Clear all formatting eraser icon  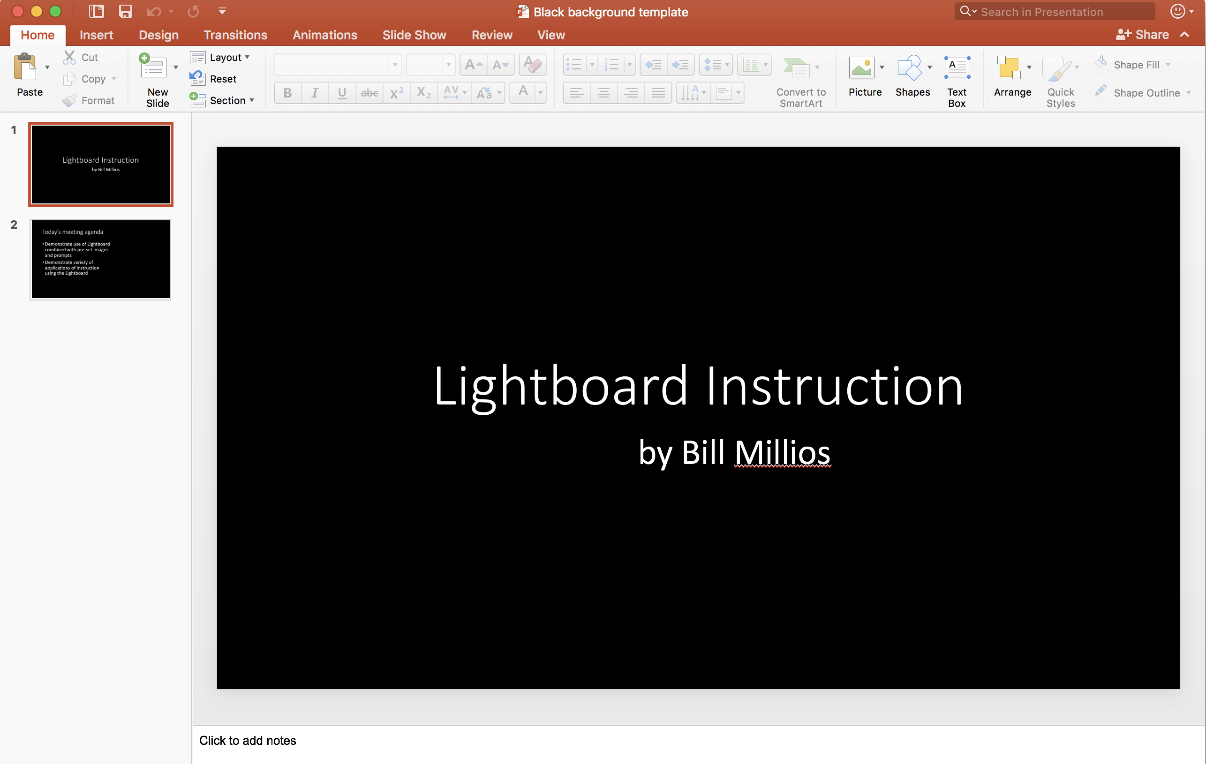click(x=532, y=65)
